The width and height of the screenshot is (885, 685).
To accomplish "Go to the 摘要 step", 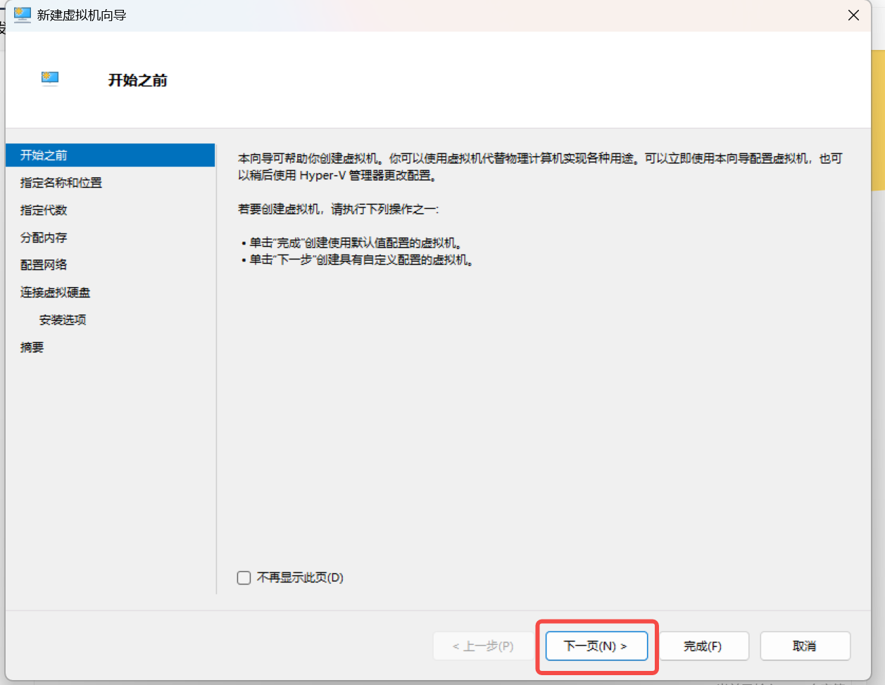I will click(x=32, y=347).
